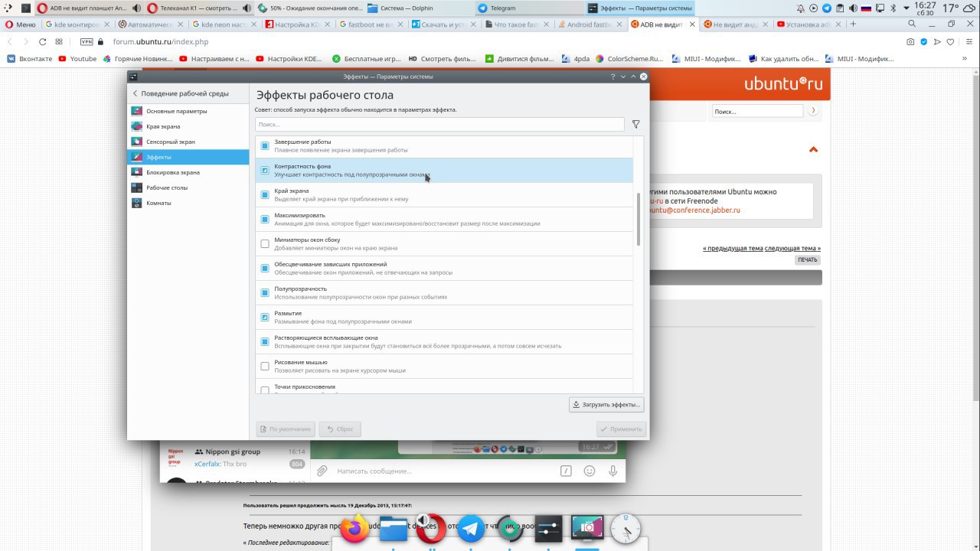Open the Opera Меню button
Screen dimensions: 980x551
pyautogui.click(x=20, y=24)
